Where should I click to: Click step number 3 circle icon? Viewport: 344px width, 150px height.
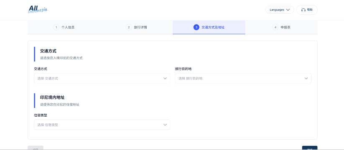point(196,27)
